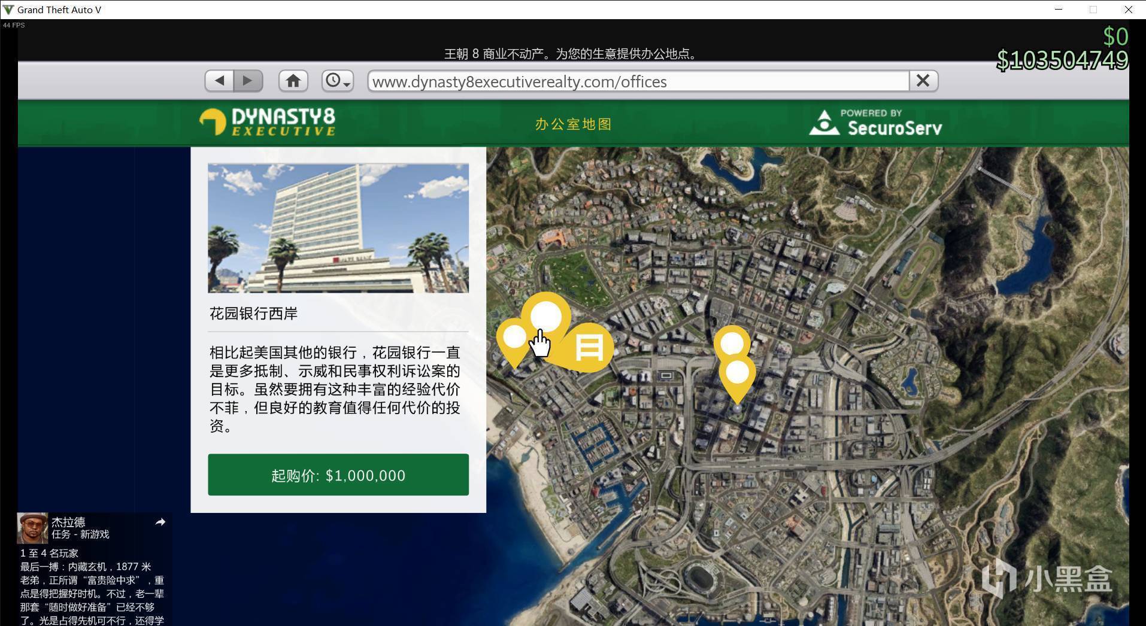Viewport: 1146px width, 626px height.
Task: Click the 1 至 4 名玩家 text
Action: click(x=49, y=553)
